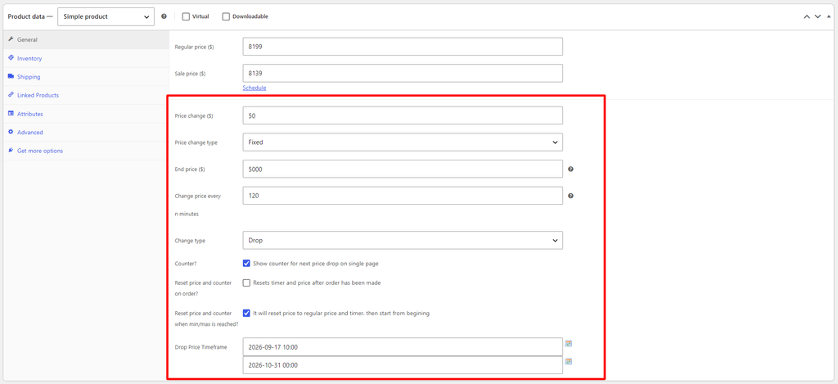Screen dimensions: 838x384
Task: Go to Linked Products tab
Action: coord(86,95)
